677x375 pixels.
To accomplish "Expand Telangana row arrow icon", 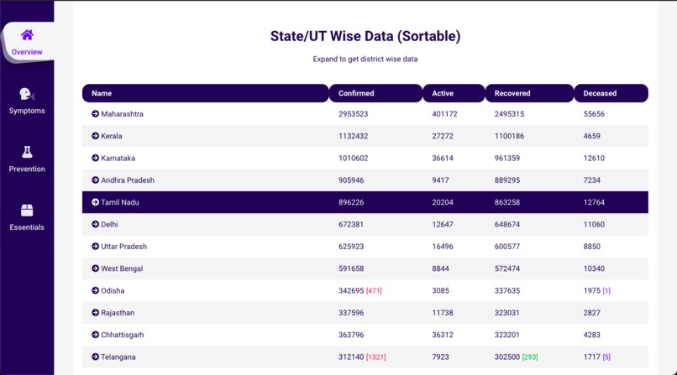I will click(96, 357).
